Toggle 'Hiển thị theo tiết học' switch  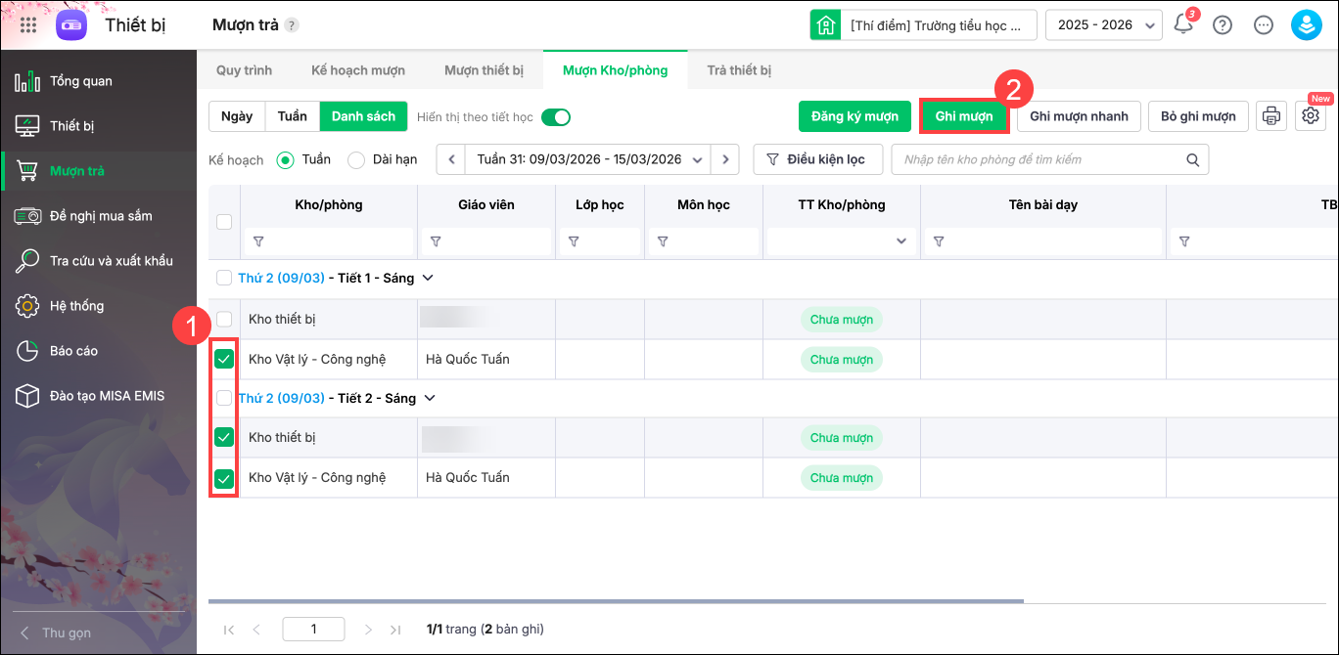[556, 117]
